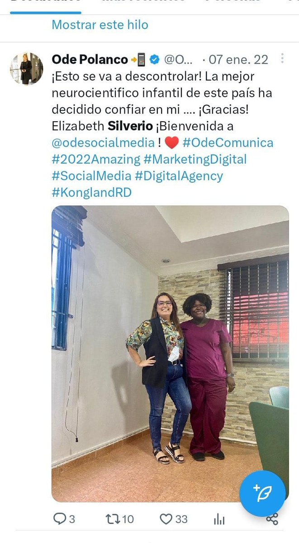Open @odesocialmedia mention link

pyautogui.click(x=103, y=143)
